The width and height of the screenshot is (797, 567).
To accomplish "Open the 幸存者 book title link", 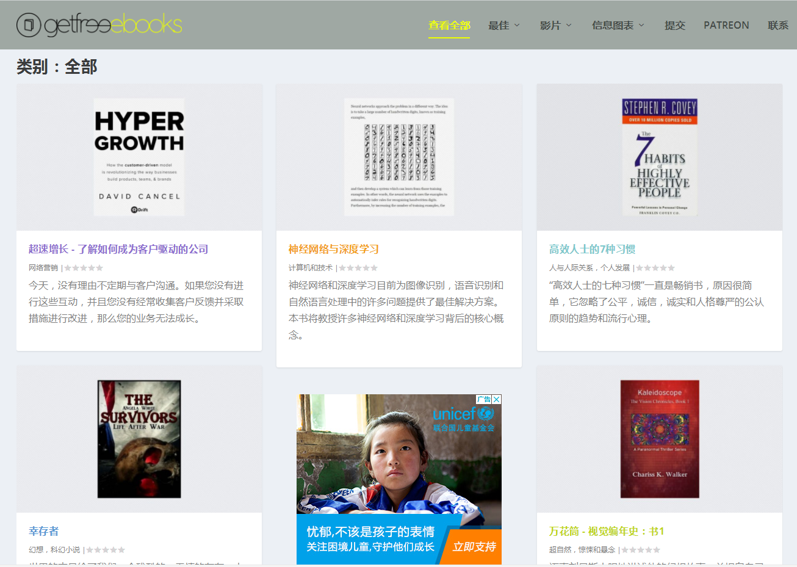I will pyautogui.click(x=44, y=531).
